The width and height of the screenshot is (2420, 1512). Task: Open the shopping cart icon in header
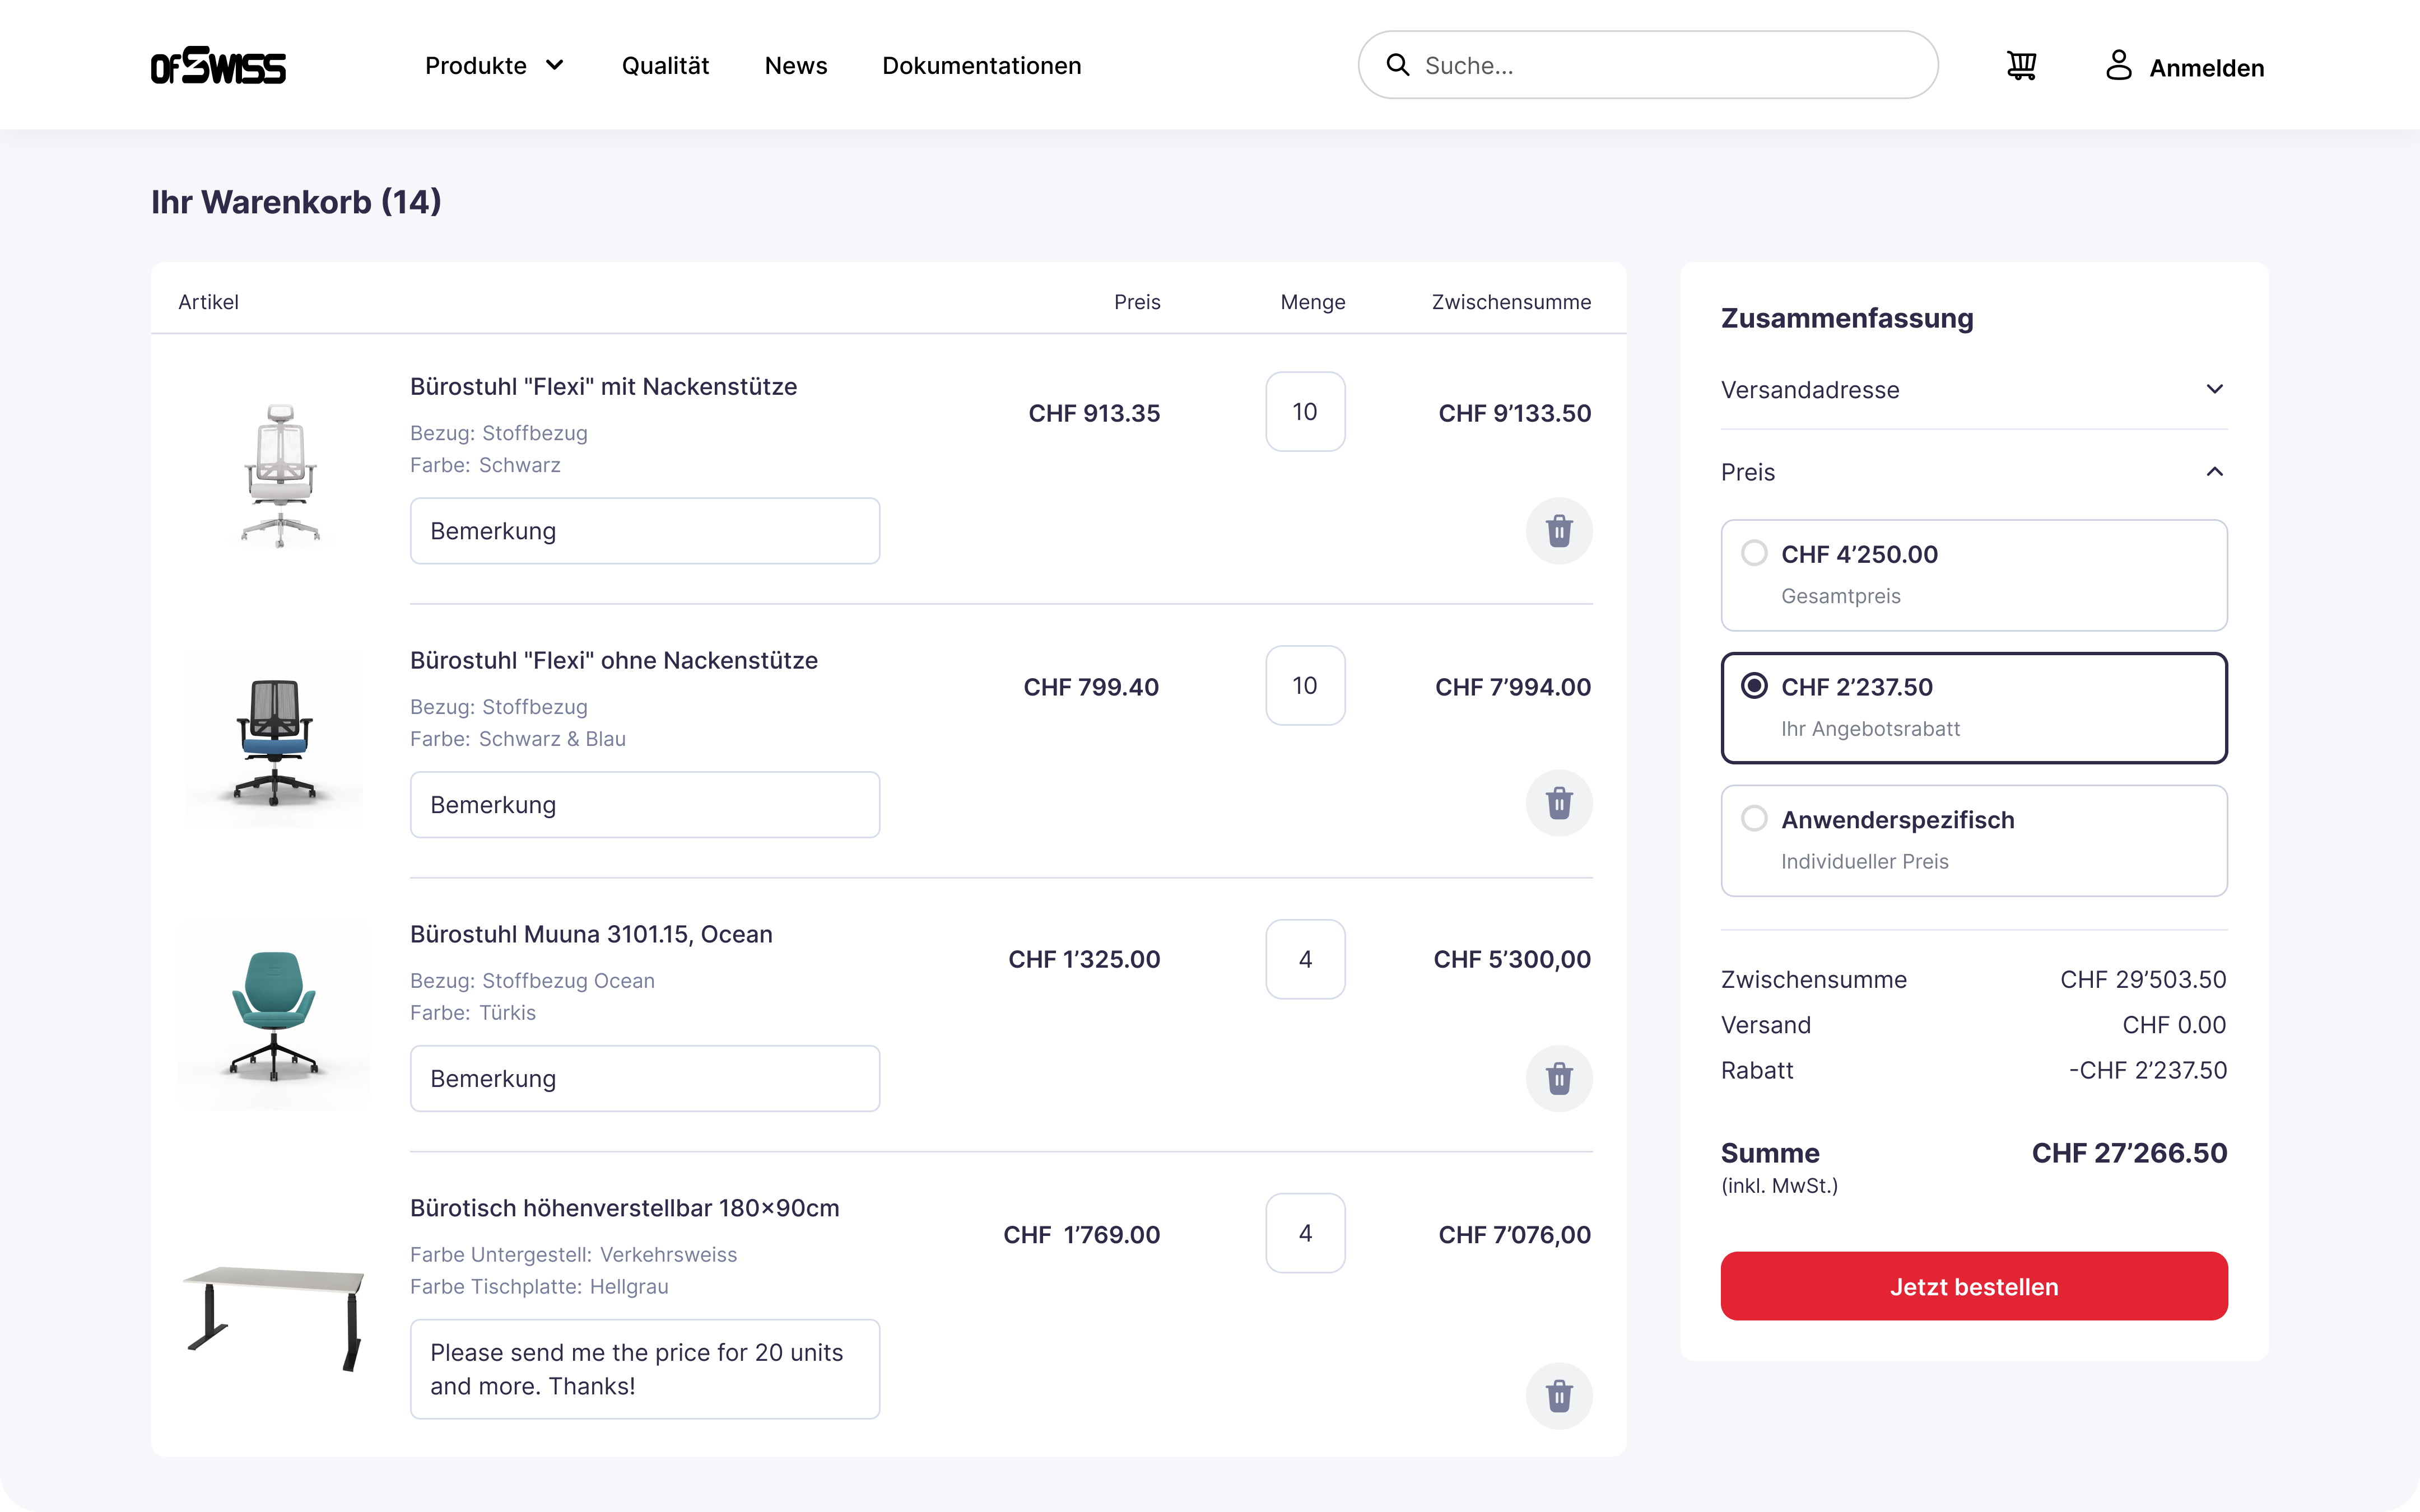pyautogui.click(x=2021, y=66)
